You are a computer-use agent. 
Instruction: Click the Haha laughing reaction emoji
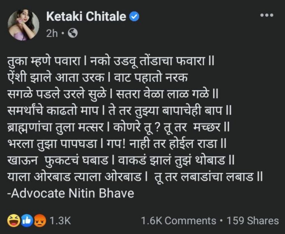pos(14,221)
